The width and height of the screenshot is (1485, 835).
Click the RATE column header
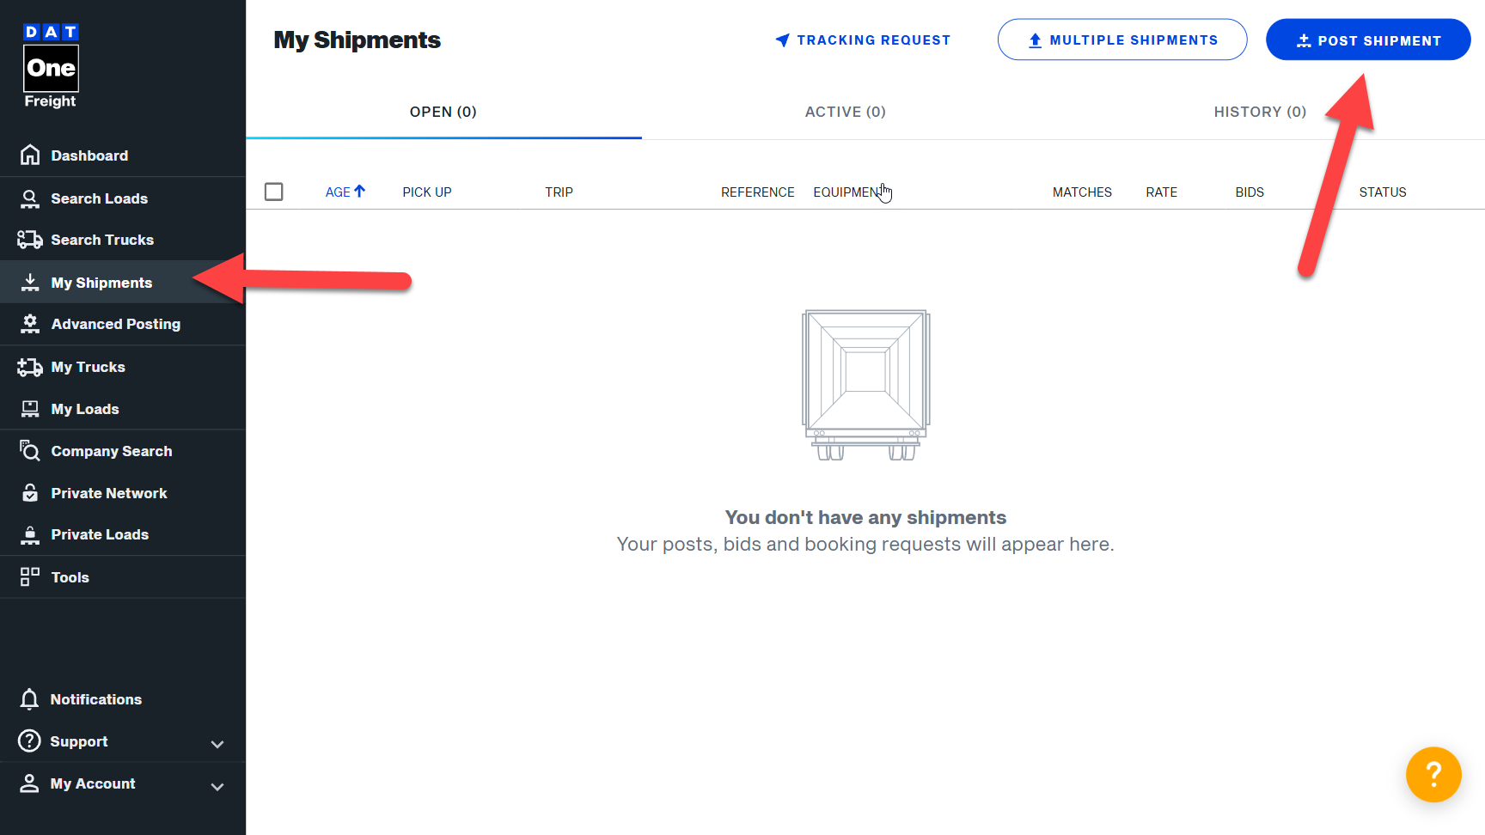pyautogui.click(x=1161, y=192)
